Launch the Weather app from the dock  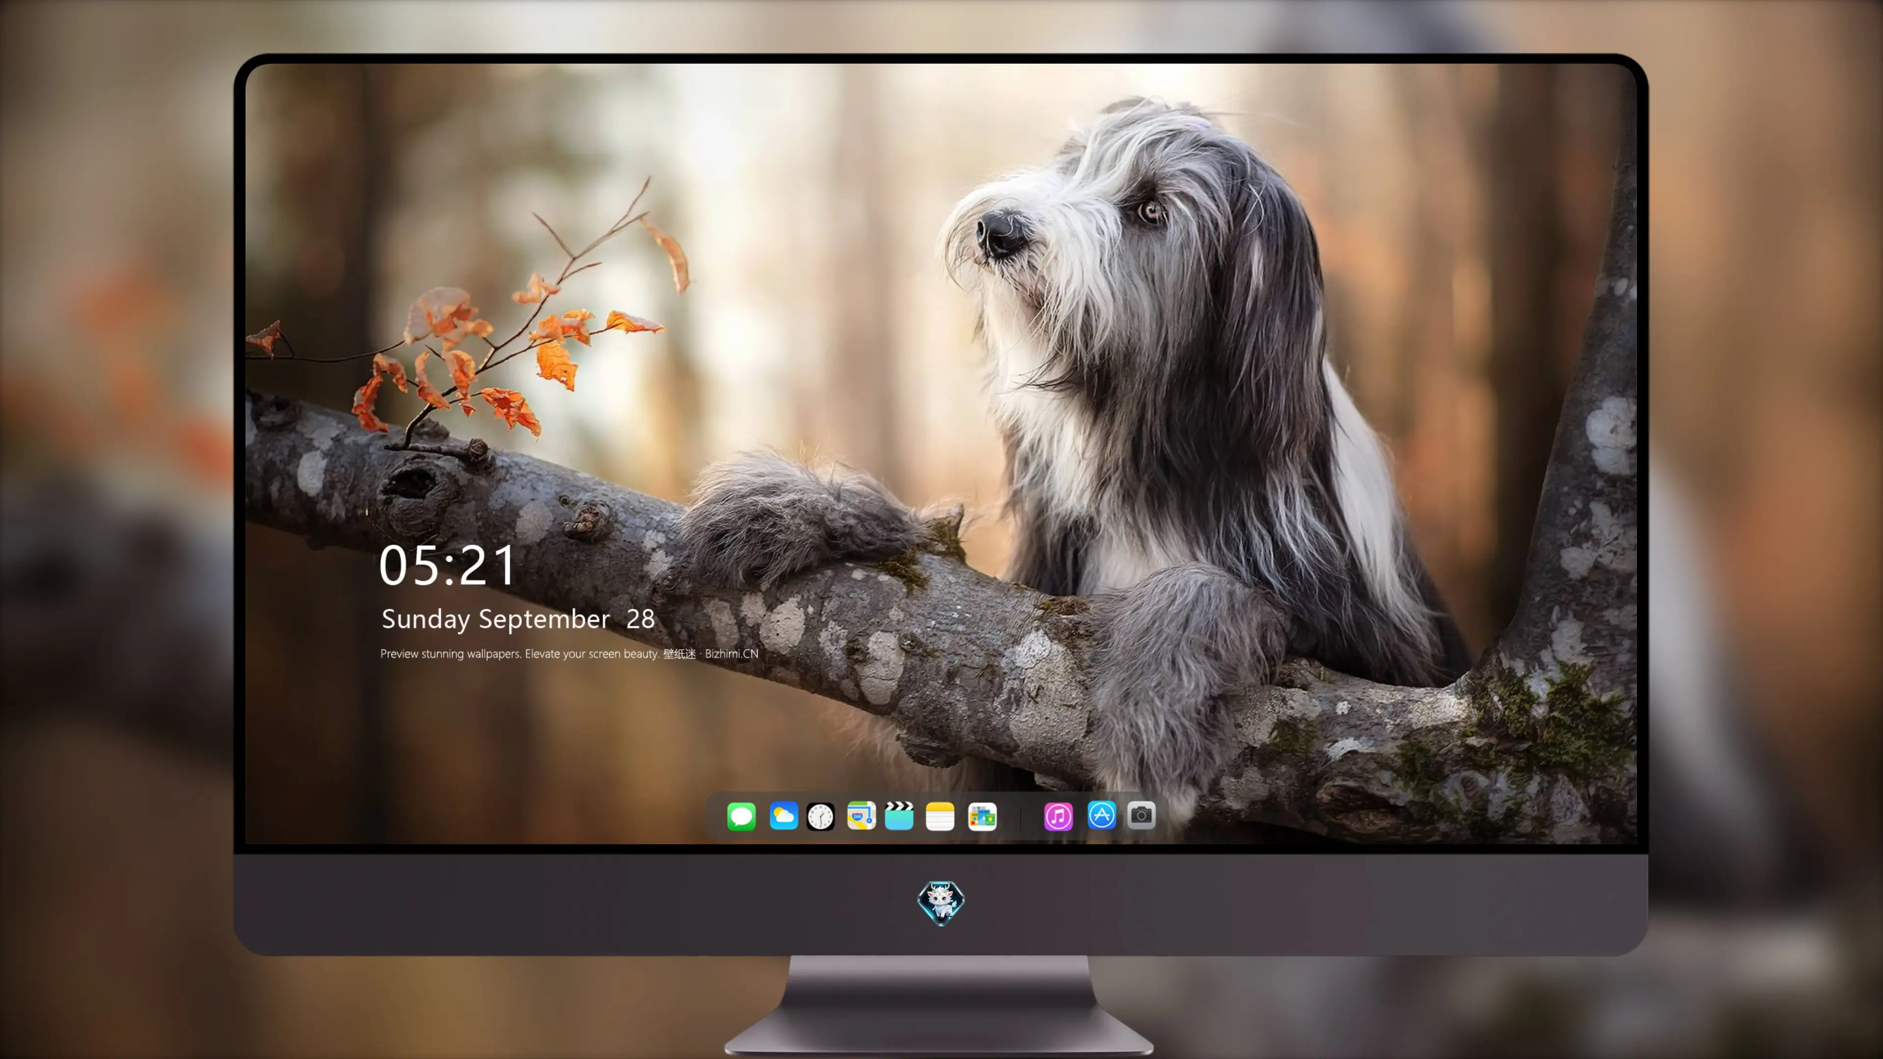click(783, 816)
